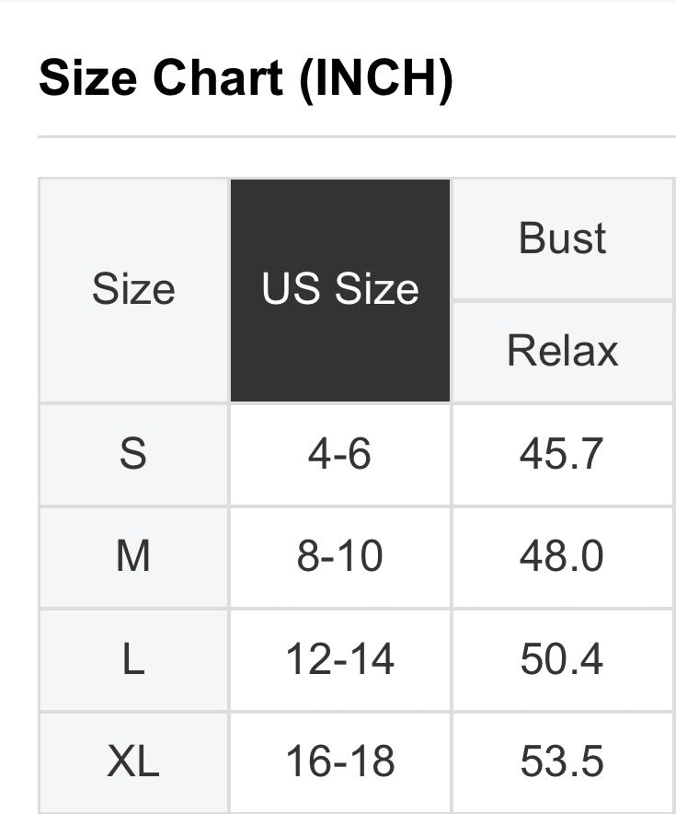Select the "16-18" US size cell
Viewport: 676px width, 814px height.
point(340,762)
